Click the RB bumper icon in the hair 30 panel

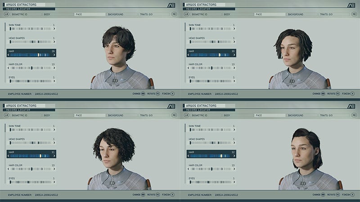[354, 14]
